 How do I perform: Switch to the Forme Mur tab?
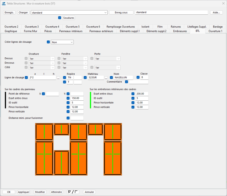(30, 31)
